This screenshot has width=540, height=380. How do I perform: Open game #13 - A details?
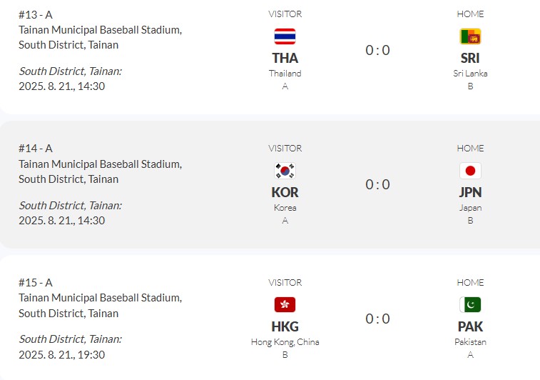click(36, 14)
